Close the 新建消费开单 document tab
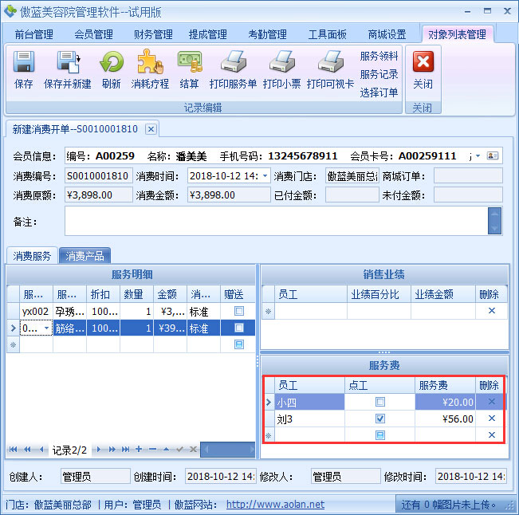Viewport: 519px width, 515px height. (x=151, y=129)
